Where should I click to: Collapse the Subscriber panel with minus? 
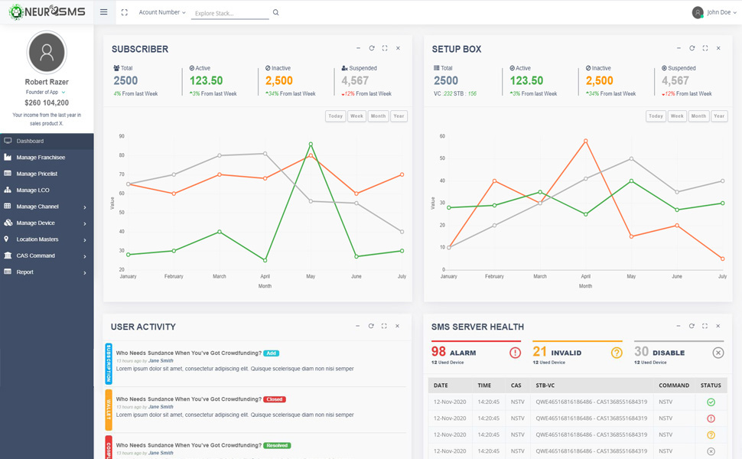click(358, 48)
